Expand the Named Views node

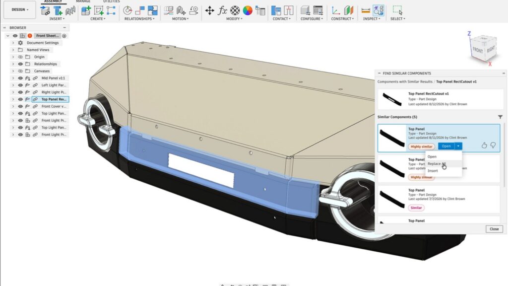click(13, 50)
